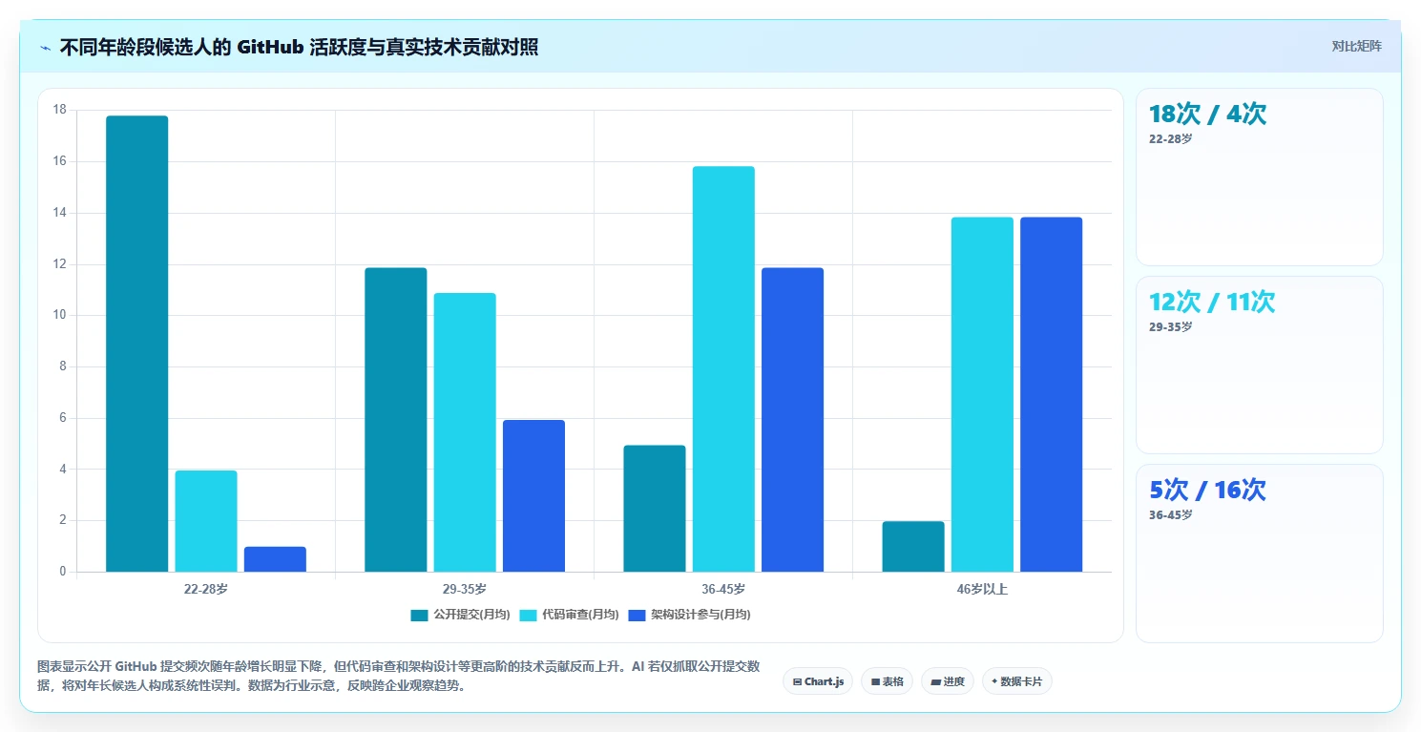Click the 公开提交 bar for 46岁以上
This screenshot has width=1421, height=732.
[913, 547]
